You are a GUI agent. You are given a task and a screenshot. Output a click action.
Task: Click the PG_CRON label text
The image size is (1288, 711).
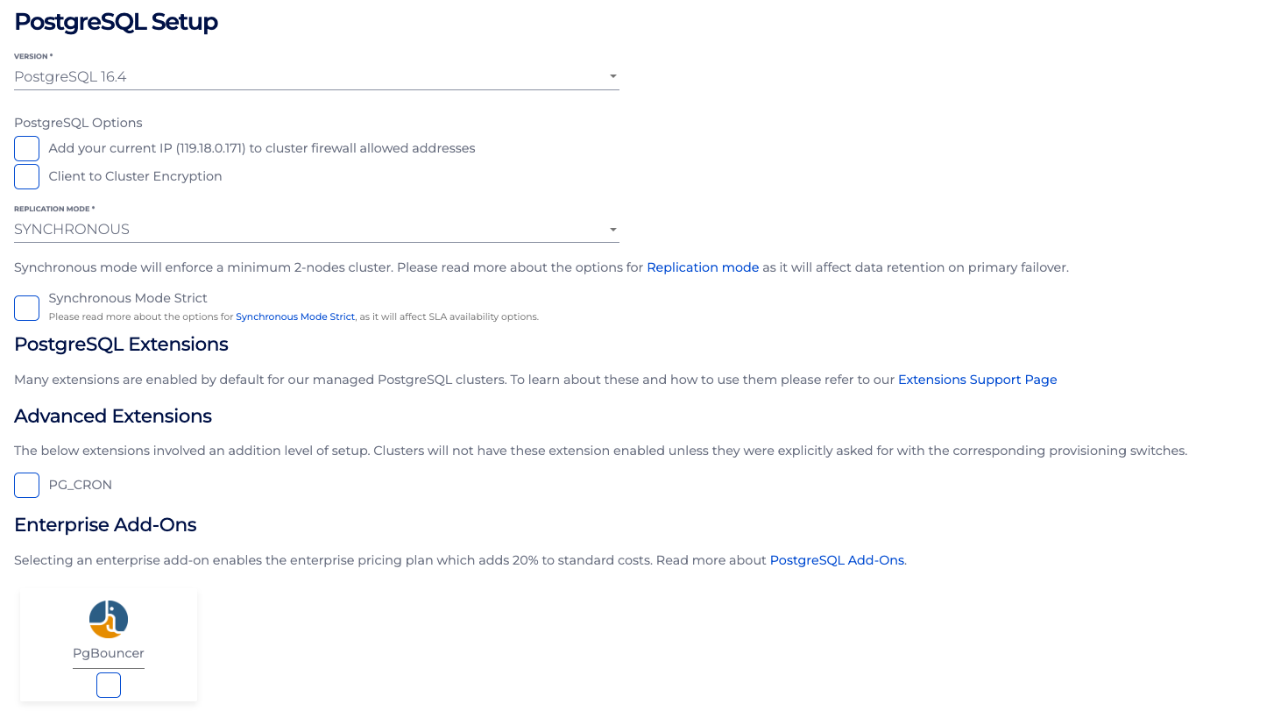coord(81,485)
